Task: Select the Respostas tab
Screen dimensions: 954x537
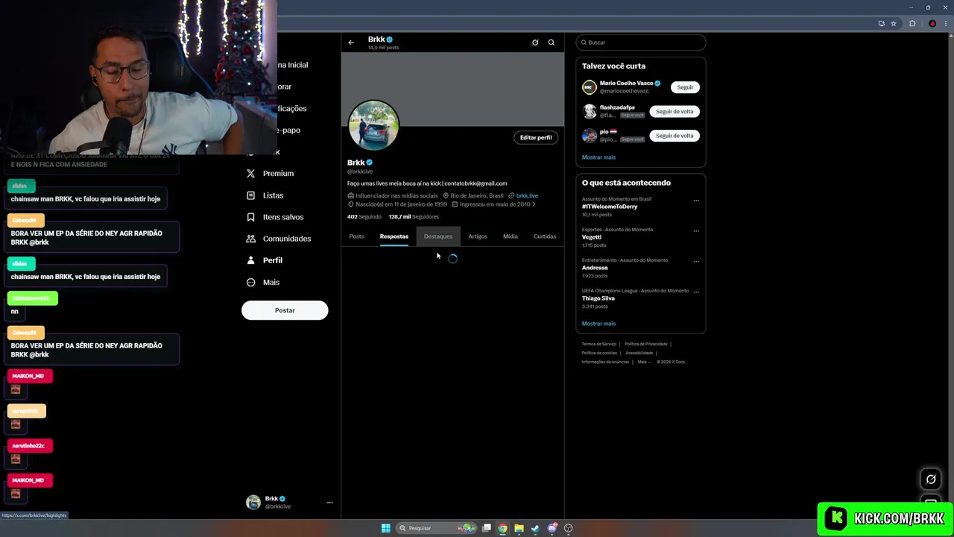Action: pos(394,236)
